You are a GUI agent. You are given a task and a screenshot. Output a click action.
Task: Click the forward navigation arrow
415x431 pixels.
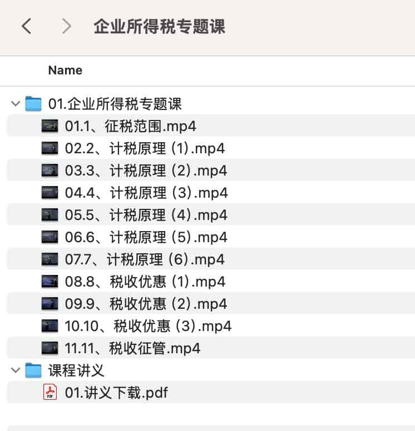tap(66, 26)
